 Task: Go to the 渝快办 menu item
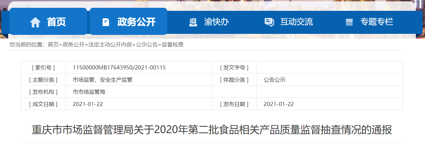(x=216, y=22)
